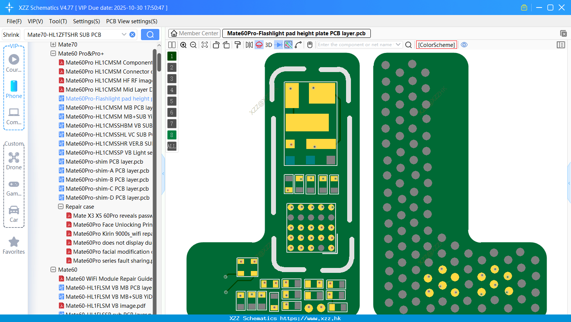Open Mate60Pro-shim-C PCB layer.pcb

pyautogui.click(x=107, y=189)
